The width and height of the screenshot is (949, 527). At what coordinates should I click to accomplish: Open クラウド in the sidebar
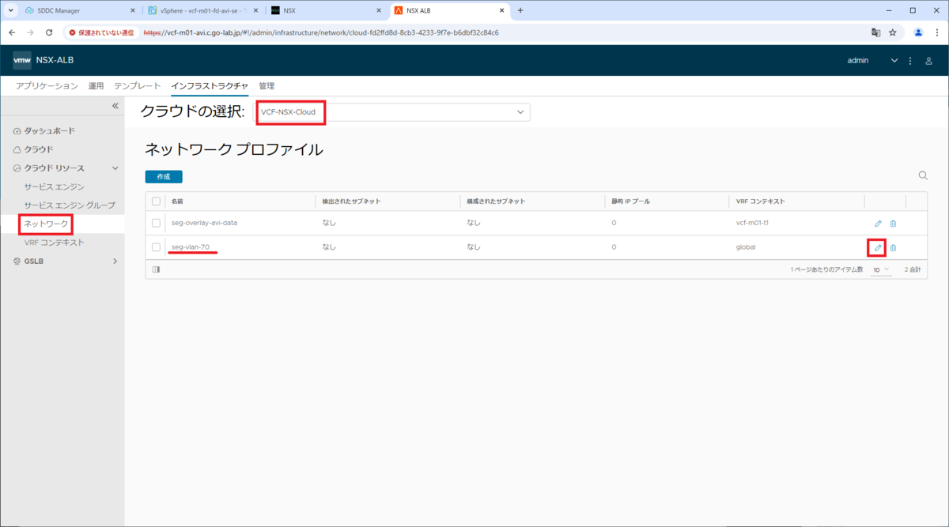38,149
